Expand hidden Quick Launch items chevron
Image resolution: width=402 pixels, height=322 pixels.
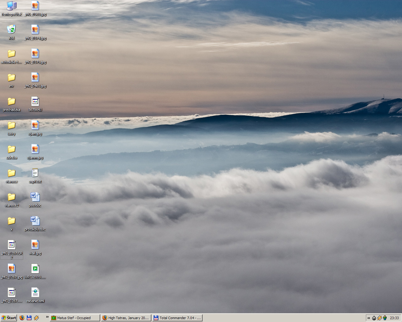coord(47,317)
